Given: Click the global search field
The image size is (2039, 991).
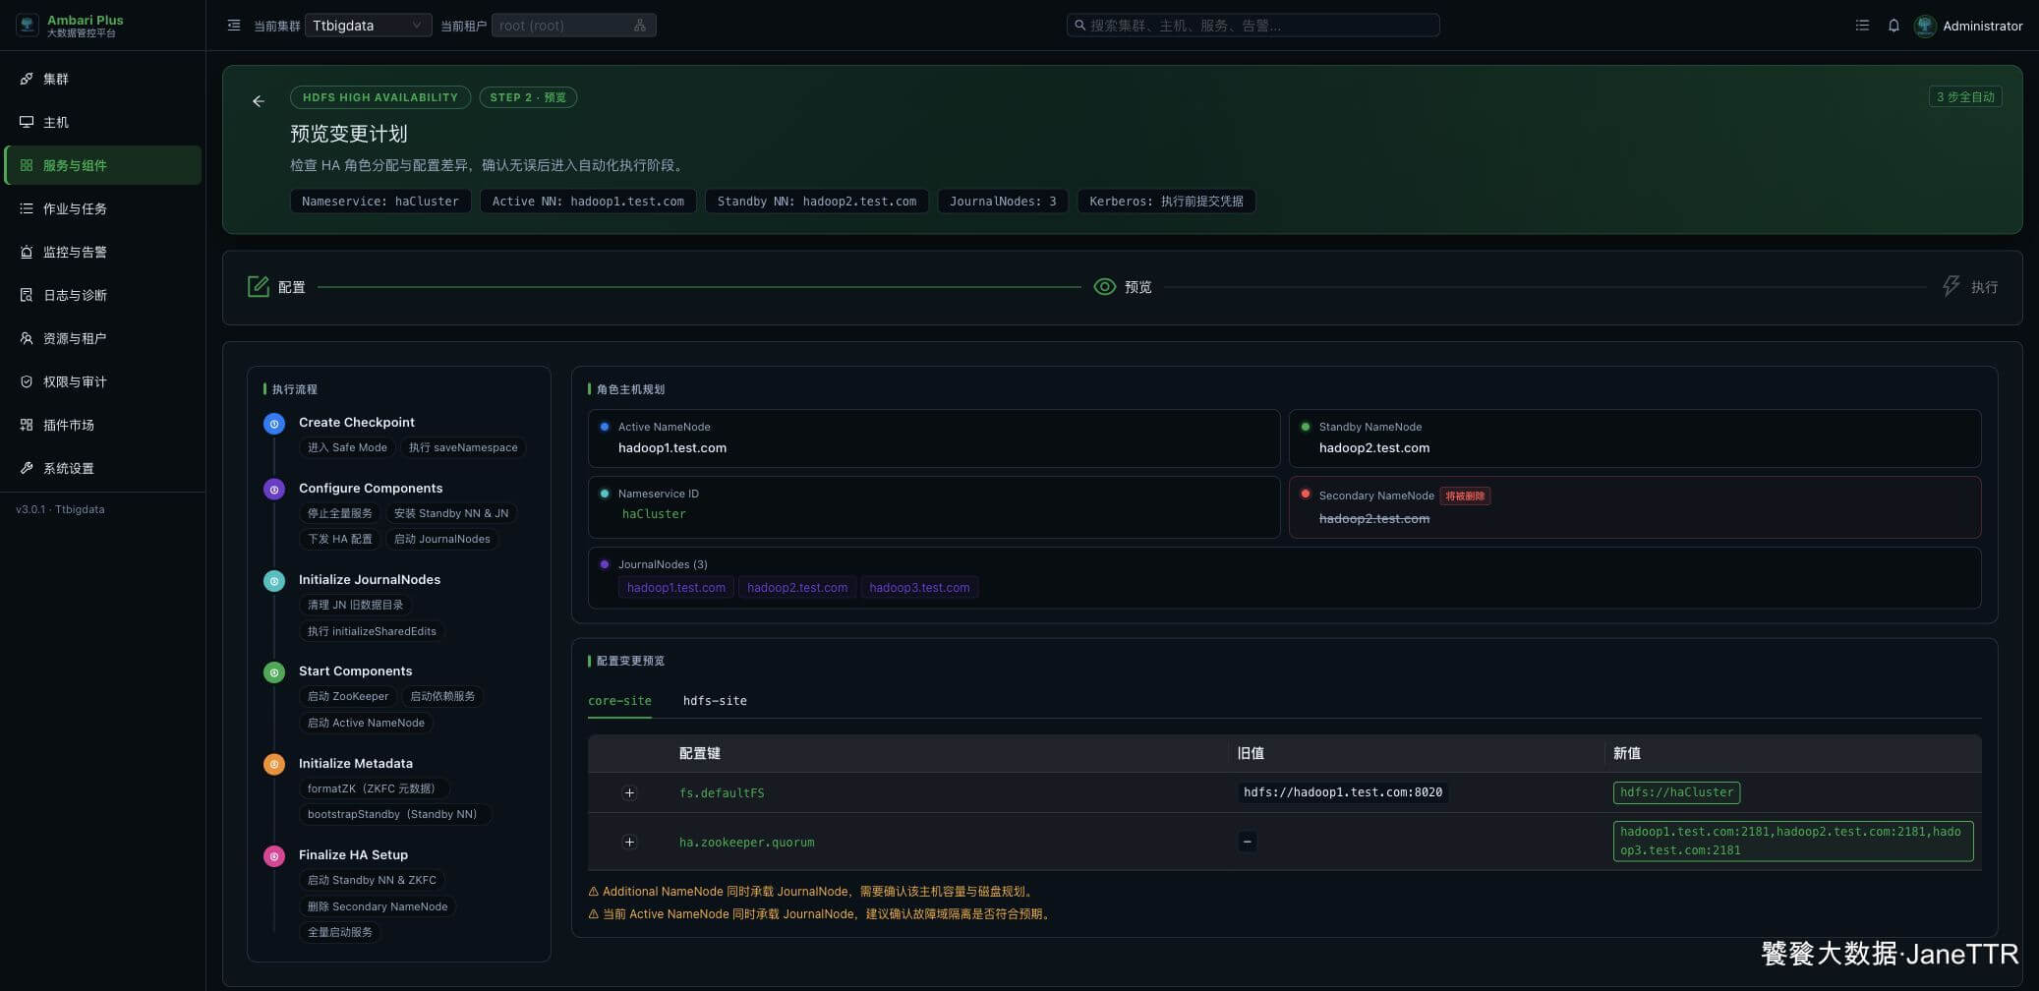Looking at the screenshot, I should pyautogui.click(x=1253, y=26).
